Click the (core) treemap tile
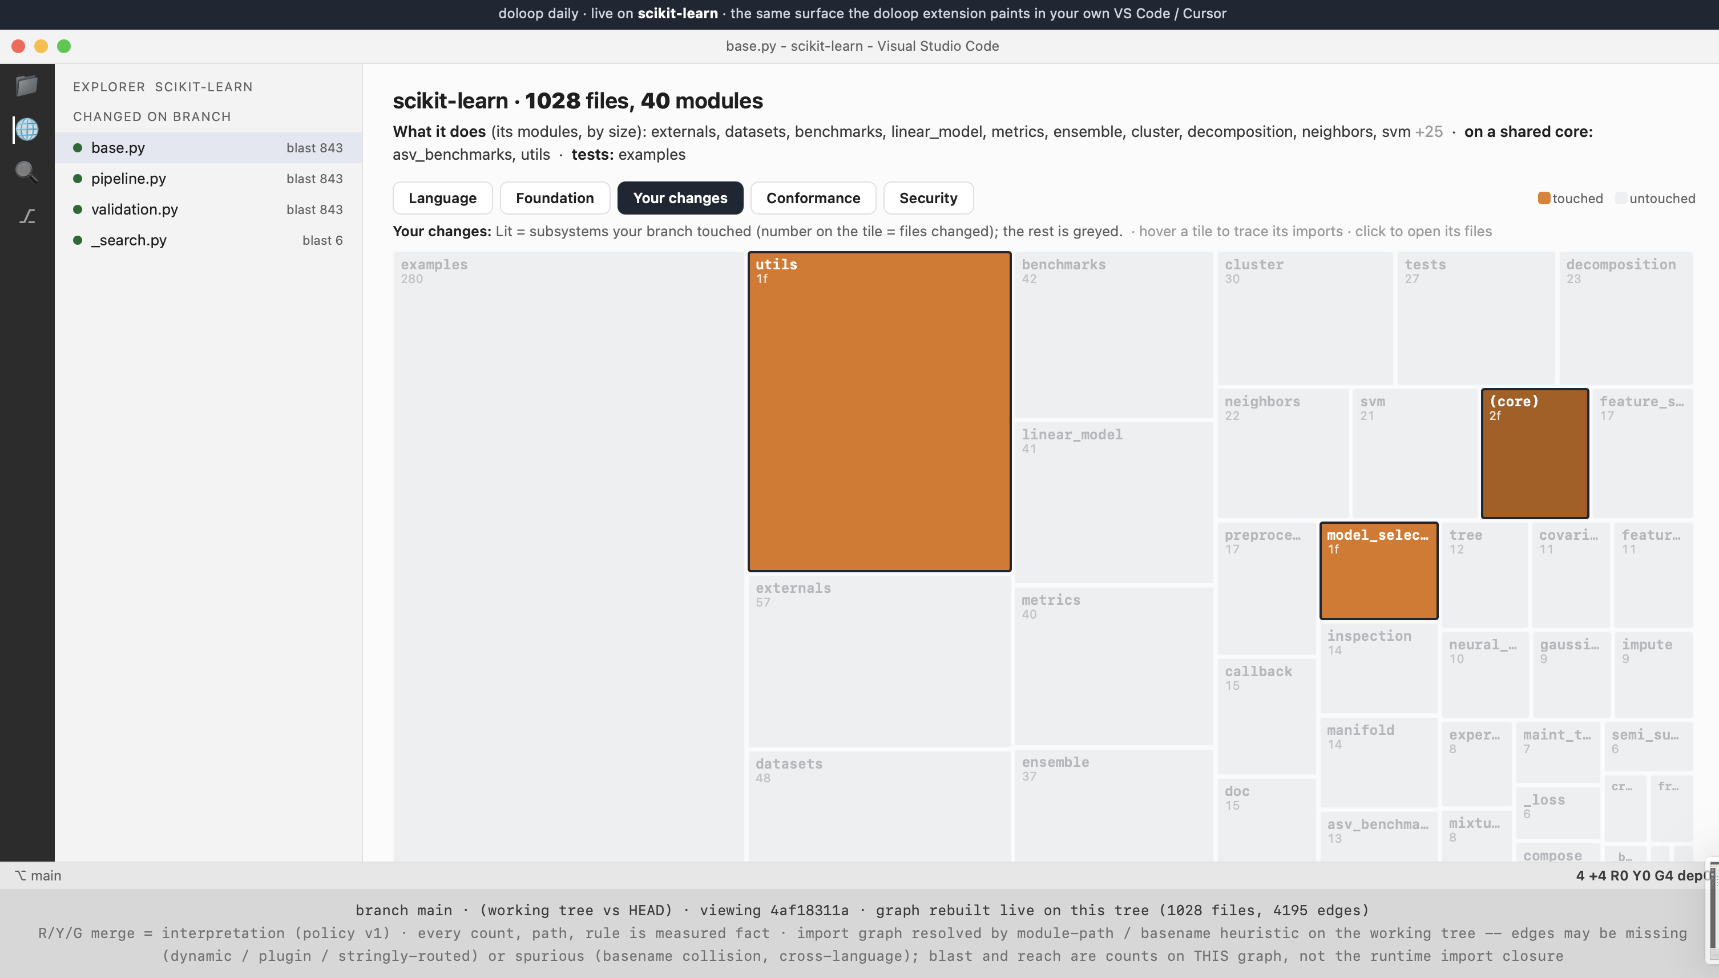This screenshot has height=978, width=1719. [1535, 454]
